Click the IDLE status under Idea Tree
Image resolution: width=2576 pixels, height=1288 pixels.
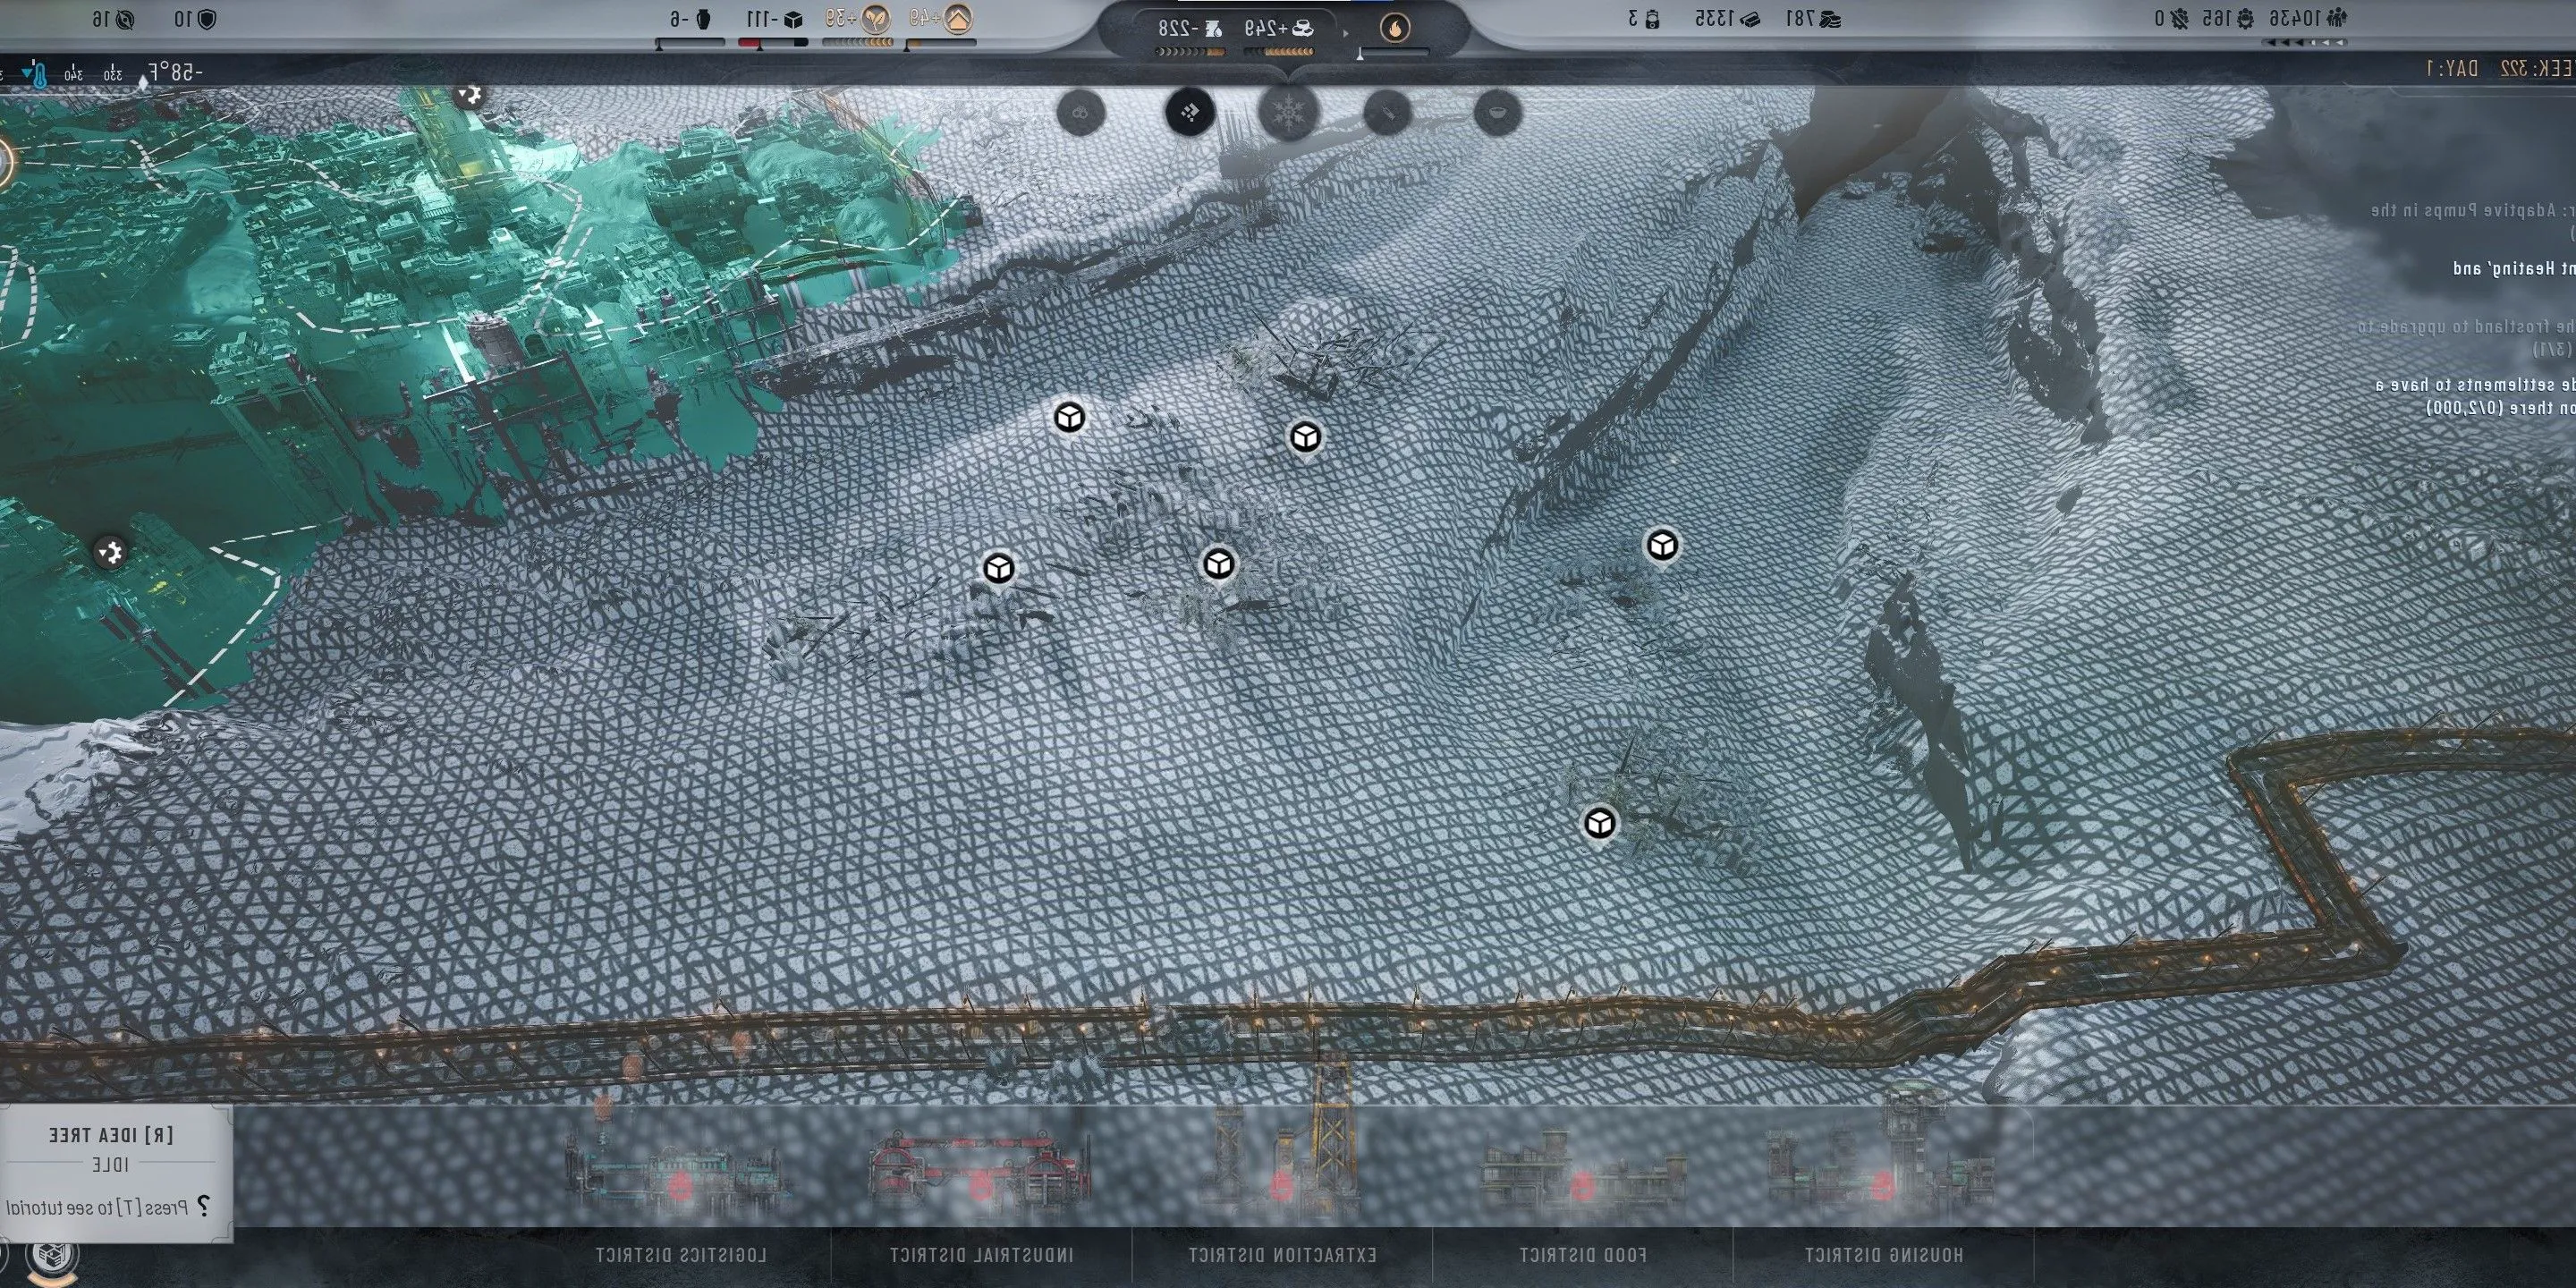(x=111, y=1165)
